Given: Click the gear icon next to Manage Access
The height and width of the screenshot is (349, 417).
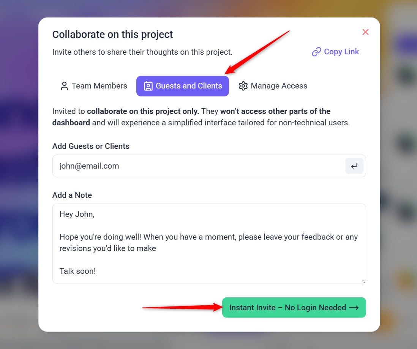Looking at the screenshot, I should click(243, 86).
